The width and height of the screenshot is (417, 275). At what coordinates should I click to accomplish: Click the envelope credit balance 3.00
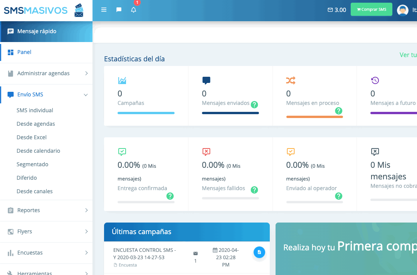tap(337, 10)
